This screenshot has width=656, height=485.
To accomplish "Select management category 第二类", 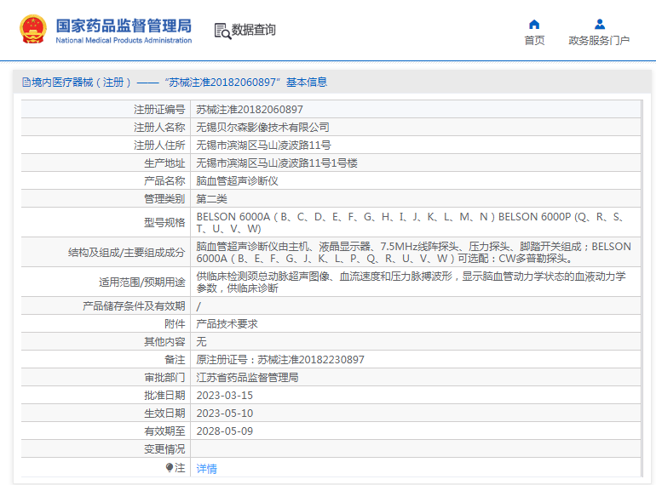I will click(211, 199).
